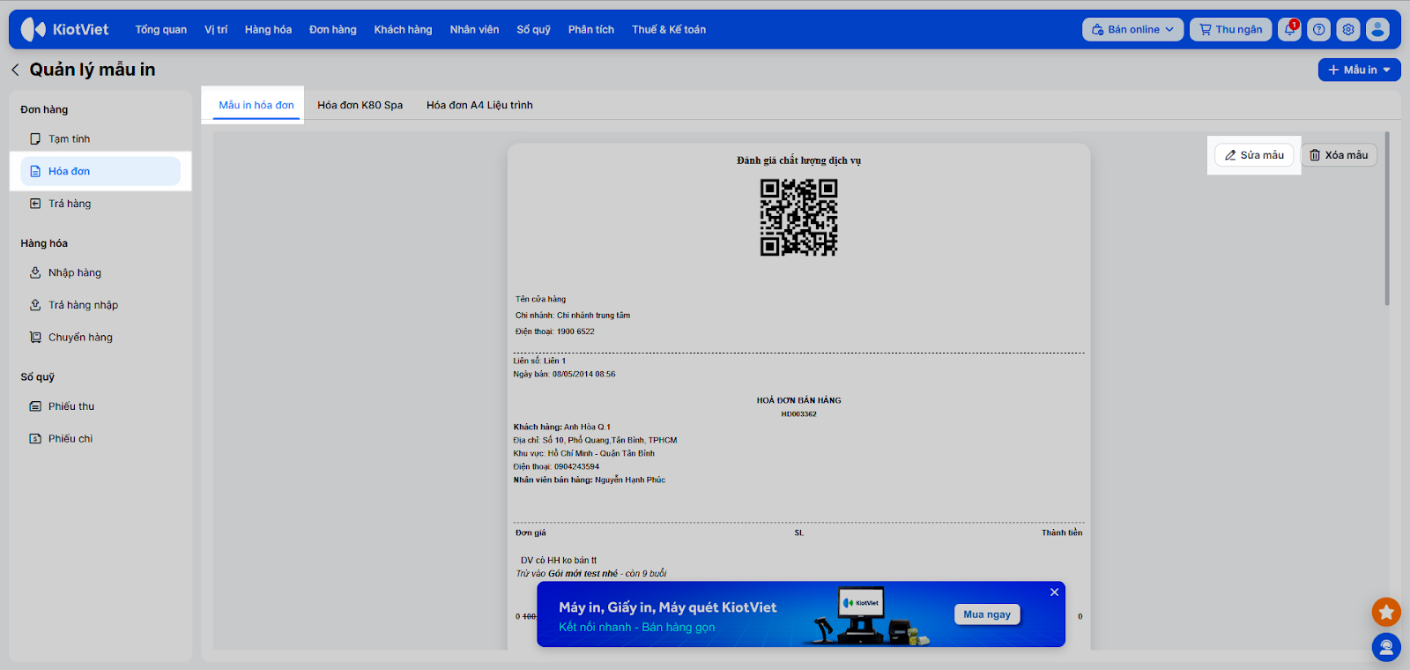Click the Chuyển hàng transfer icon

point(35,337)
